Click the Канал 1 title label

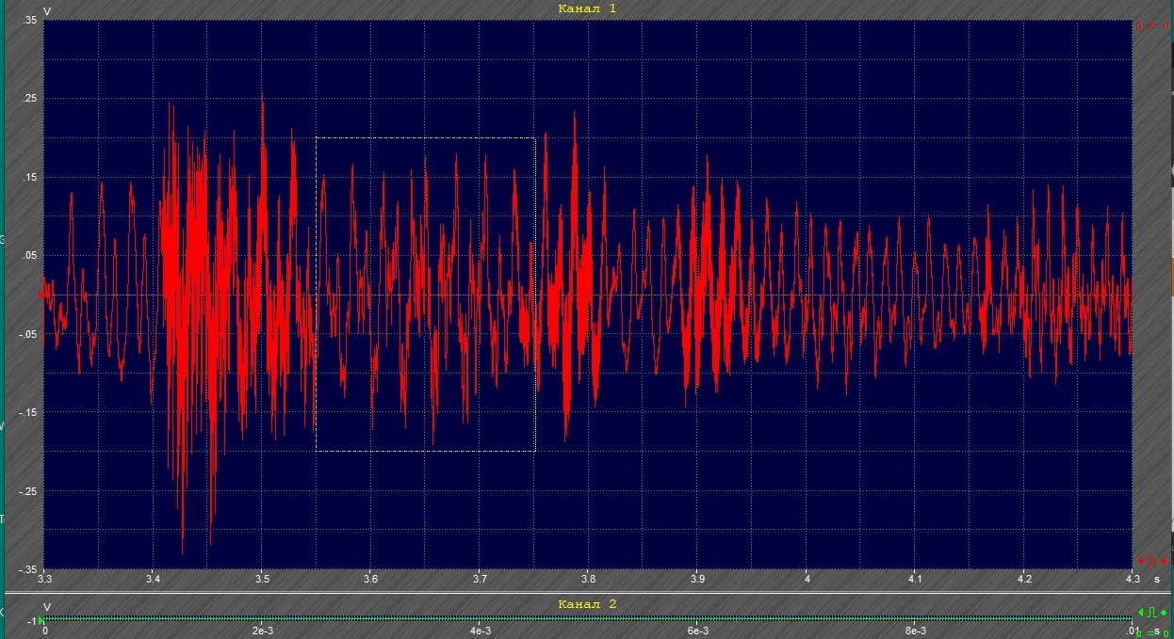pyautogui.click(x=587, y=8)
